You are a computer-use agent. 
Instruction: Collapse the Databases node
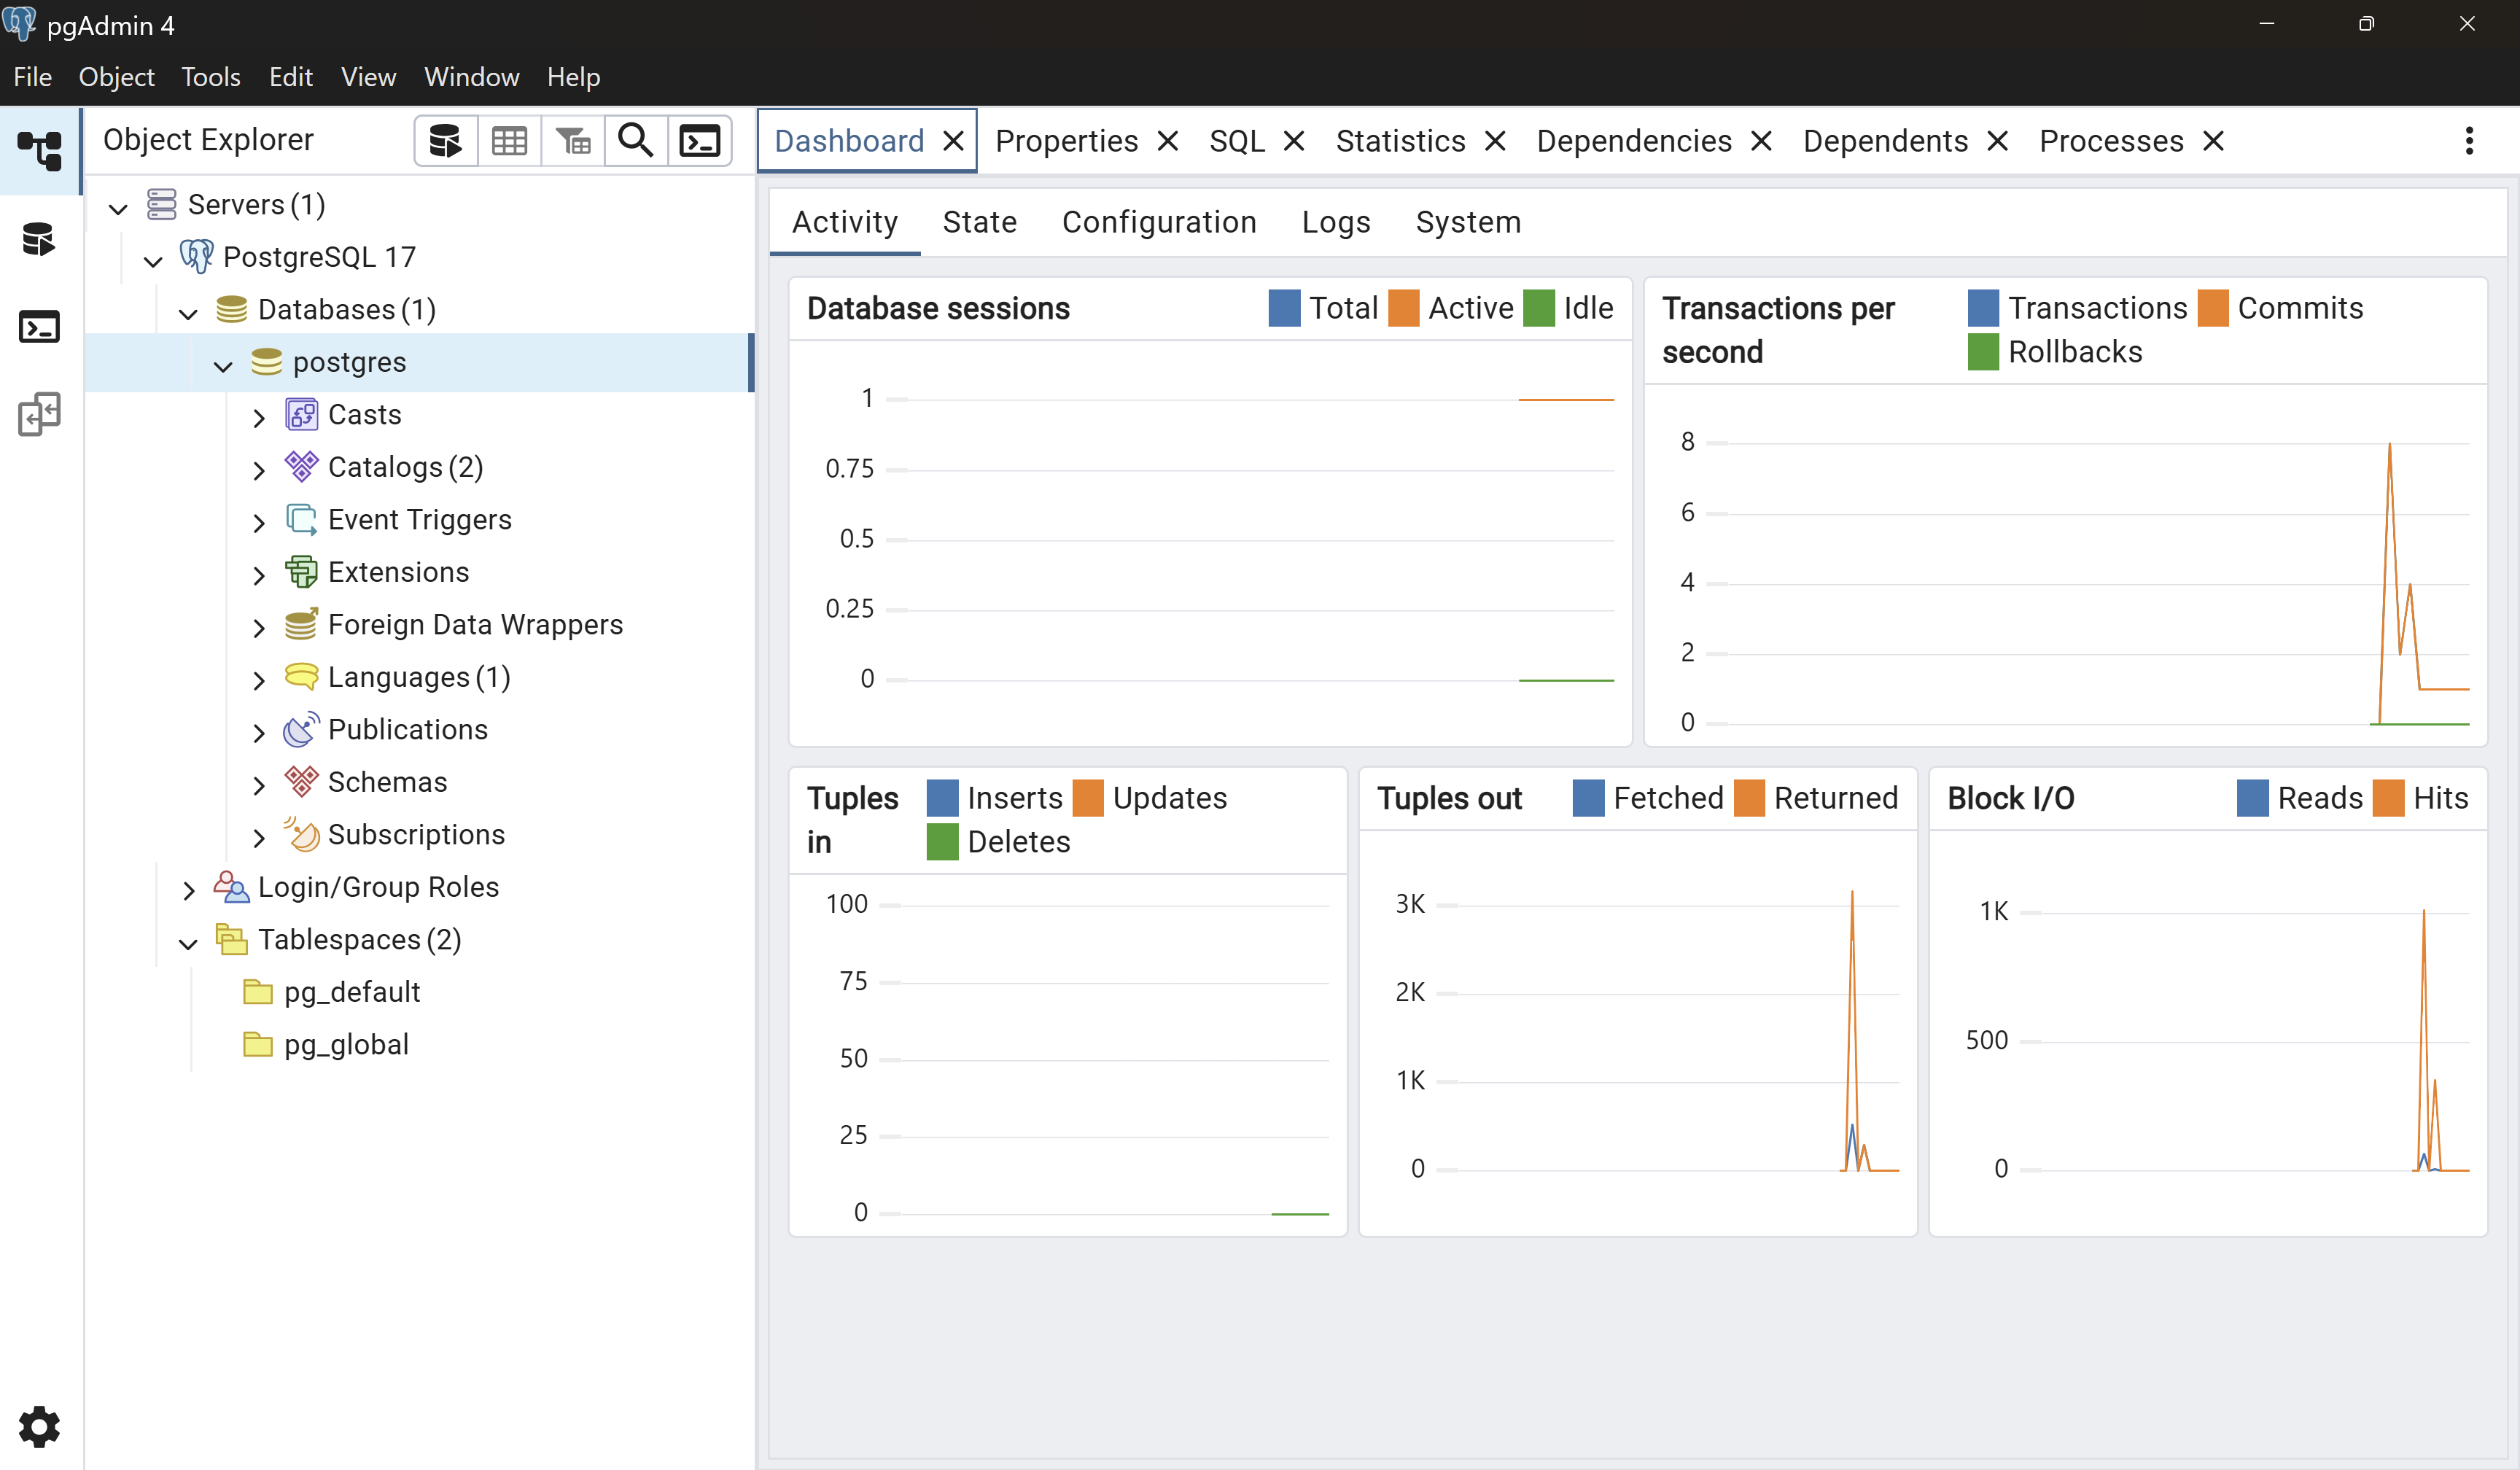coord(188,313)
